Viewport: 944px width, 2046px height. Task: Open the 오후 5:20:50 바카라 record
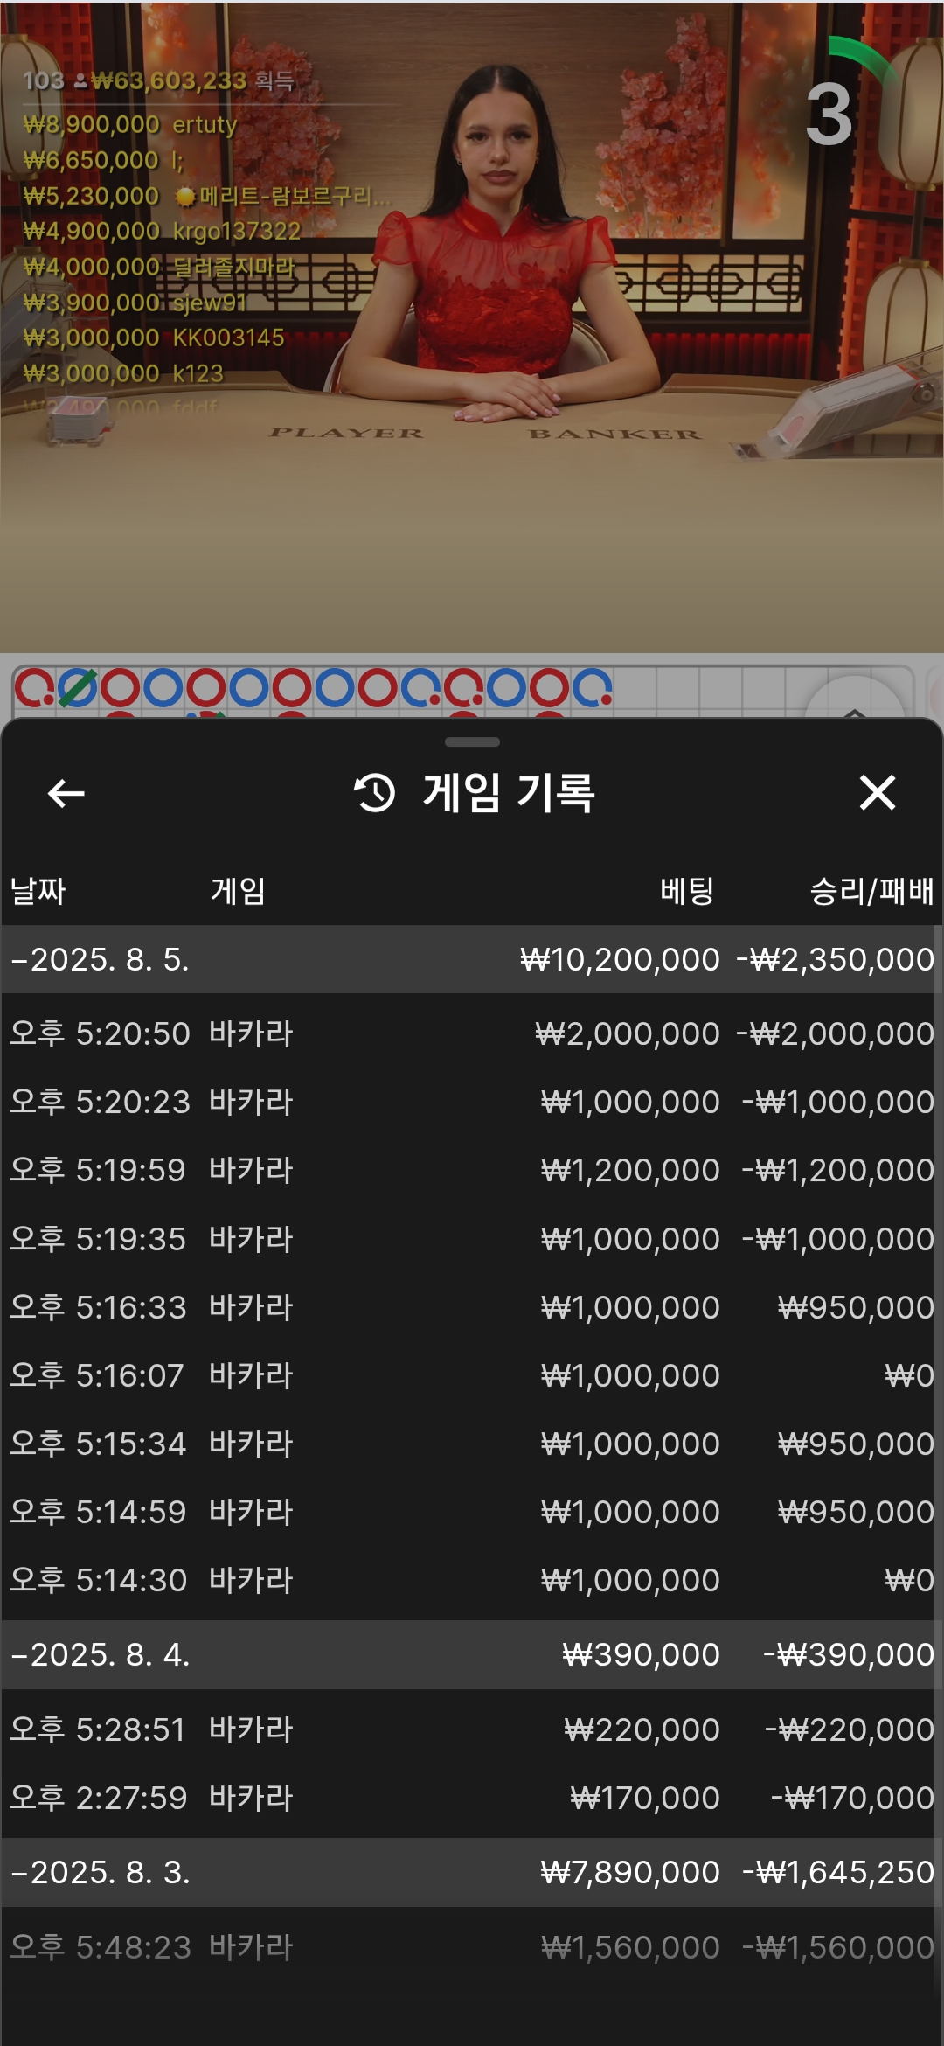472,1033
